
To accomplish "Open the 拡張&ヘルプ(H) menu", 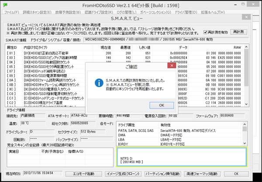I will point(213,12).
